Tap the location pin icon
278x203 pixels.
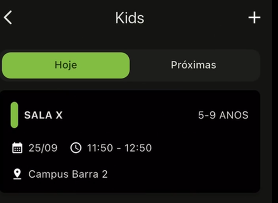(17, 174)
